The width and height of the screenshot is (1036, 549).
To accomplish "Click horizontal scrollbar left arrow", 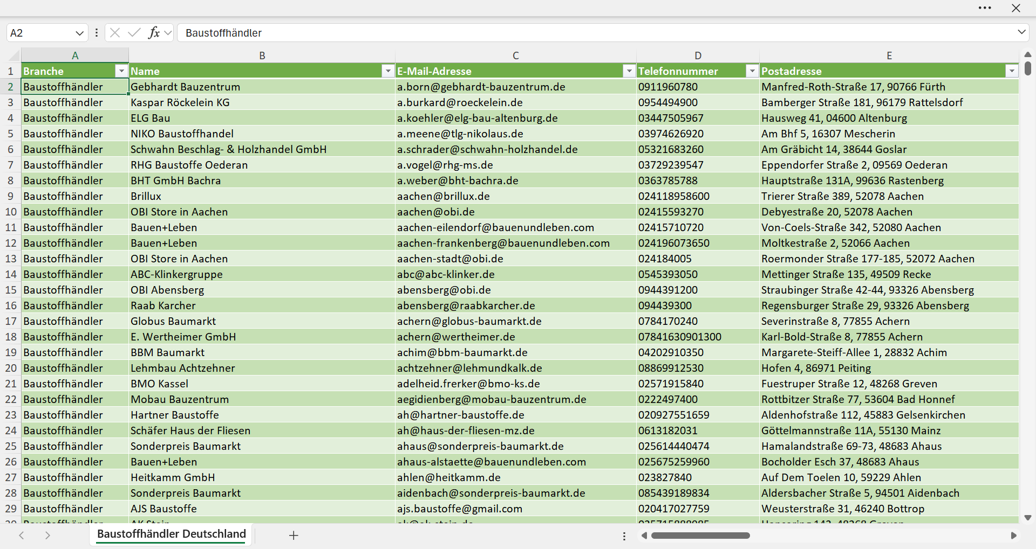I will tap(644, 536).
